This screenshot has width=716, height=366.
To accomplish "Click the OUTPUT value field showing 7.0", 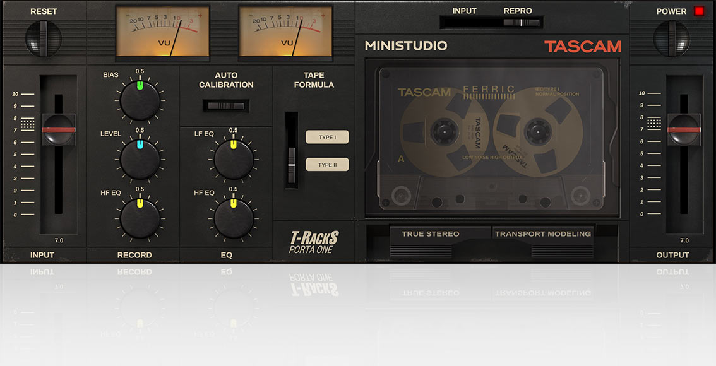I will coord(684,240).
